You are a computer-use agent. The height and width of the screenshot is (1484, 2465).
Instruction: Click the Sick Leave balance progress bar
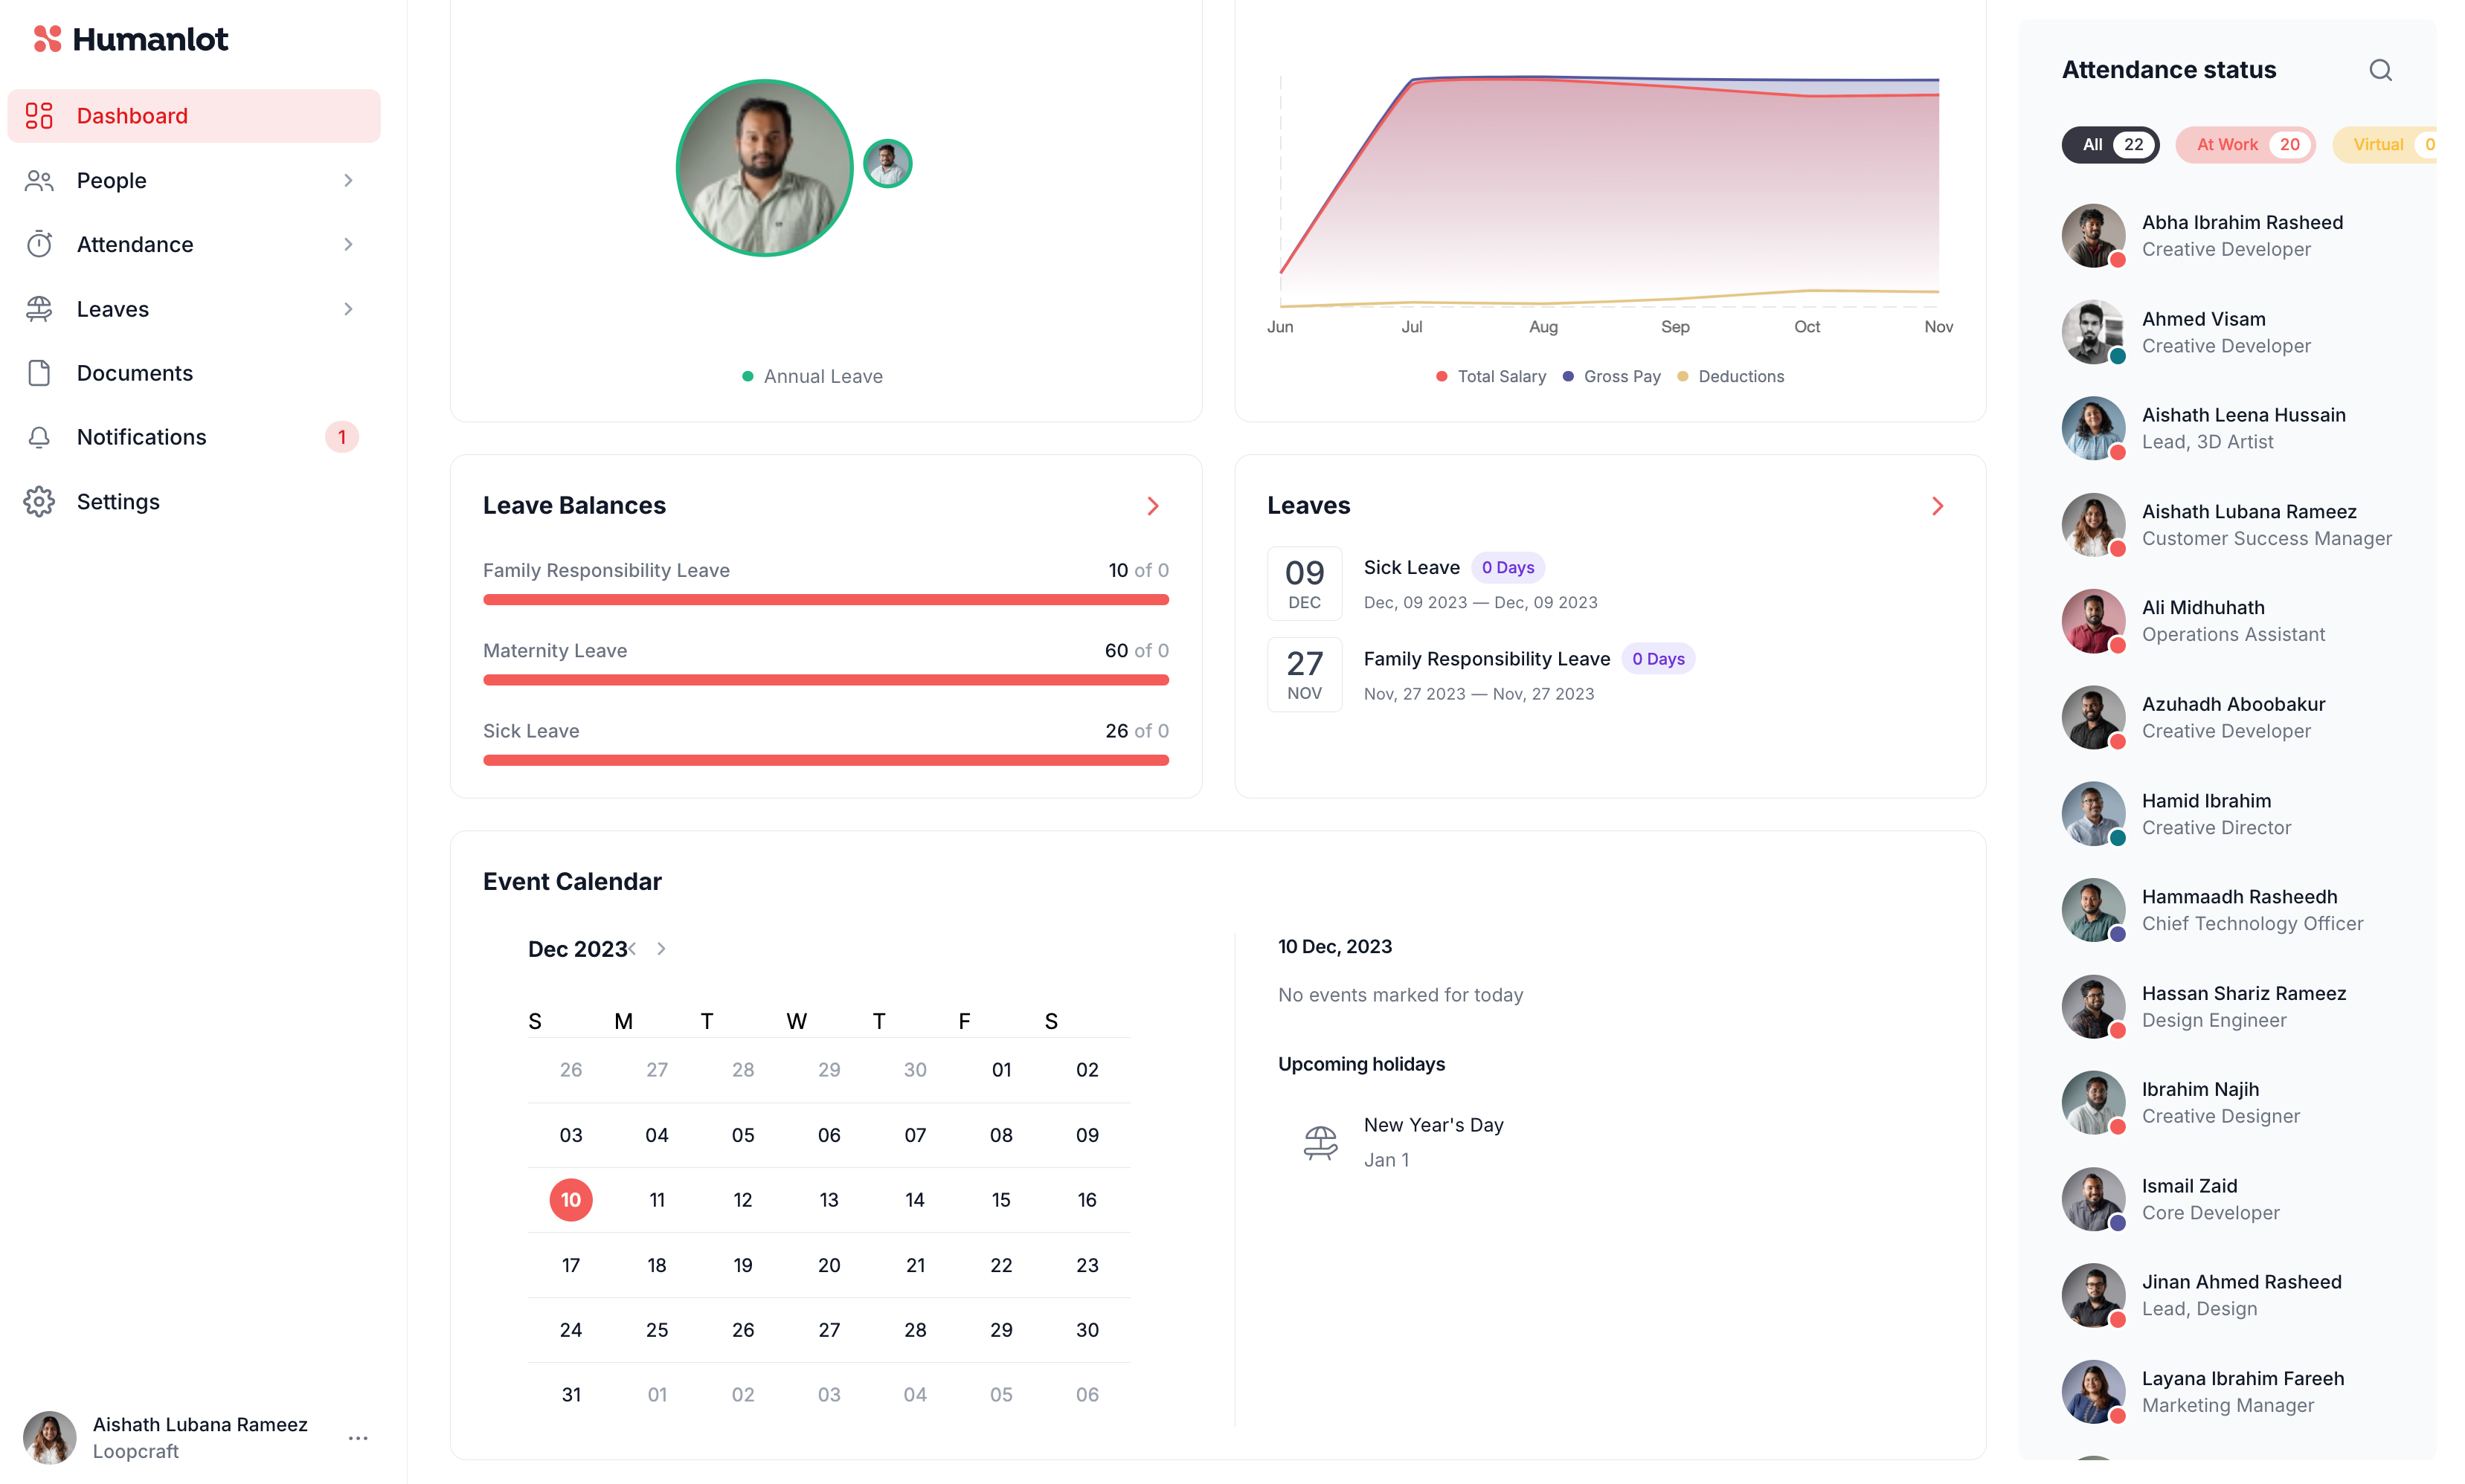tap(826, 761)
